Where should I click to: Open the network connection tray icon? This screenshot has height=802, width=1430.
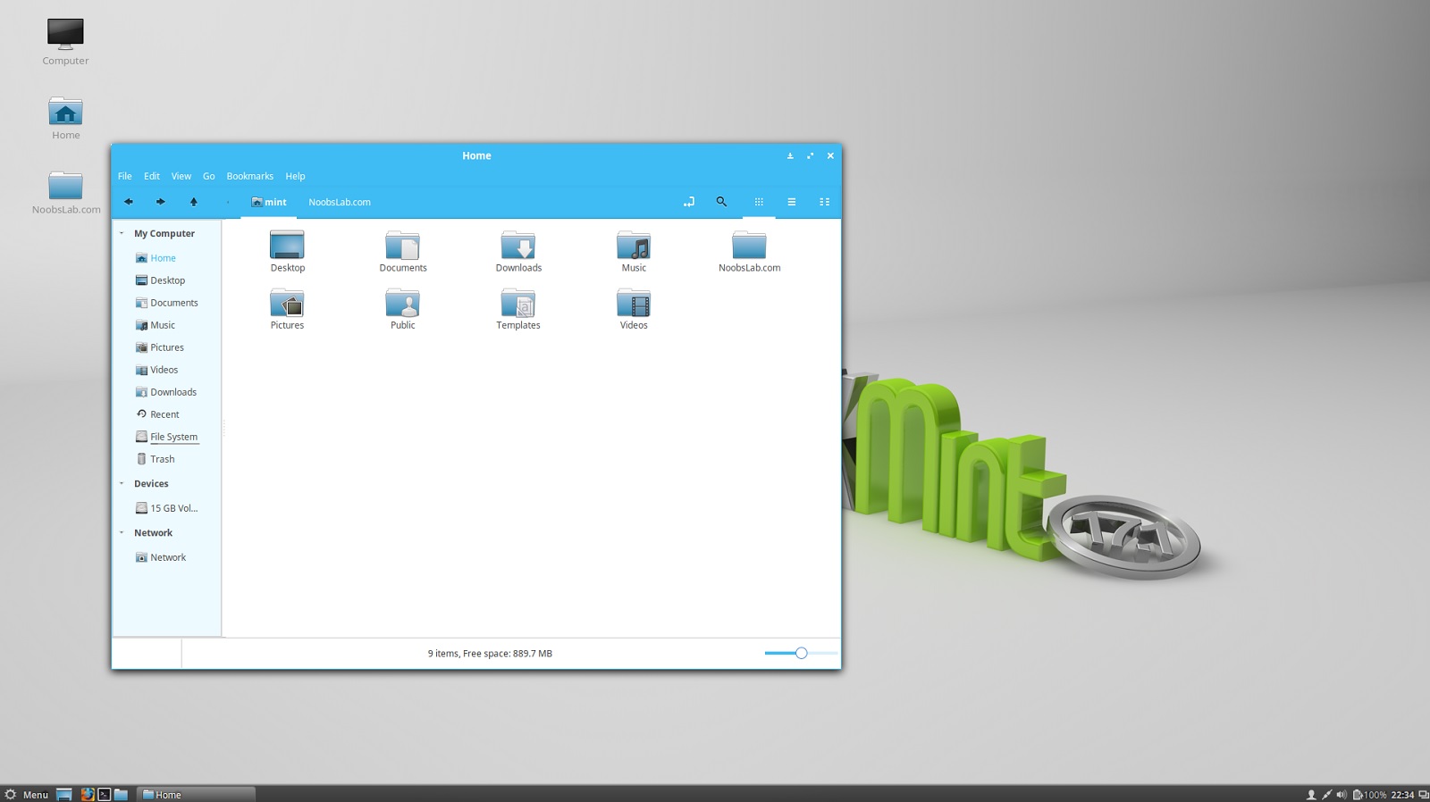pyautogui.click(x=1326, y=795)
